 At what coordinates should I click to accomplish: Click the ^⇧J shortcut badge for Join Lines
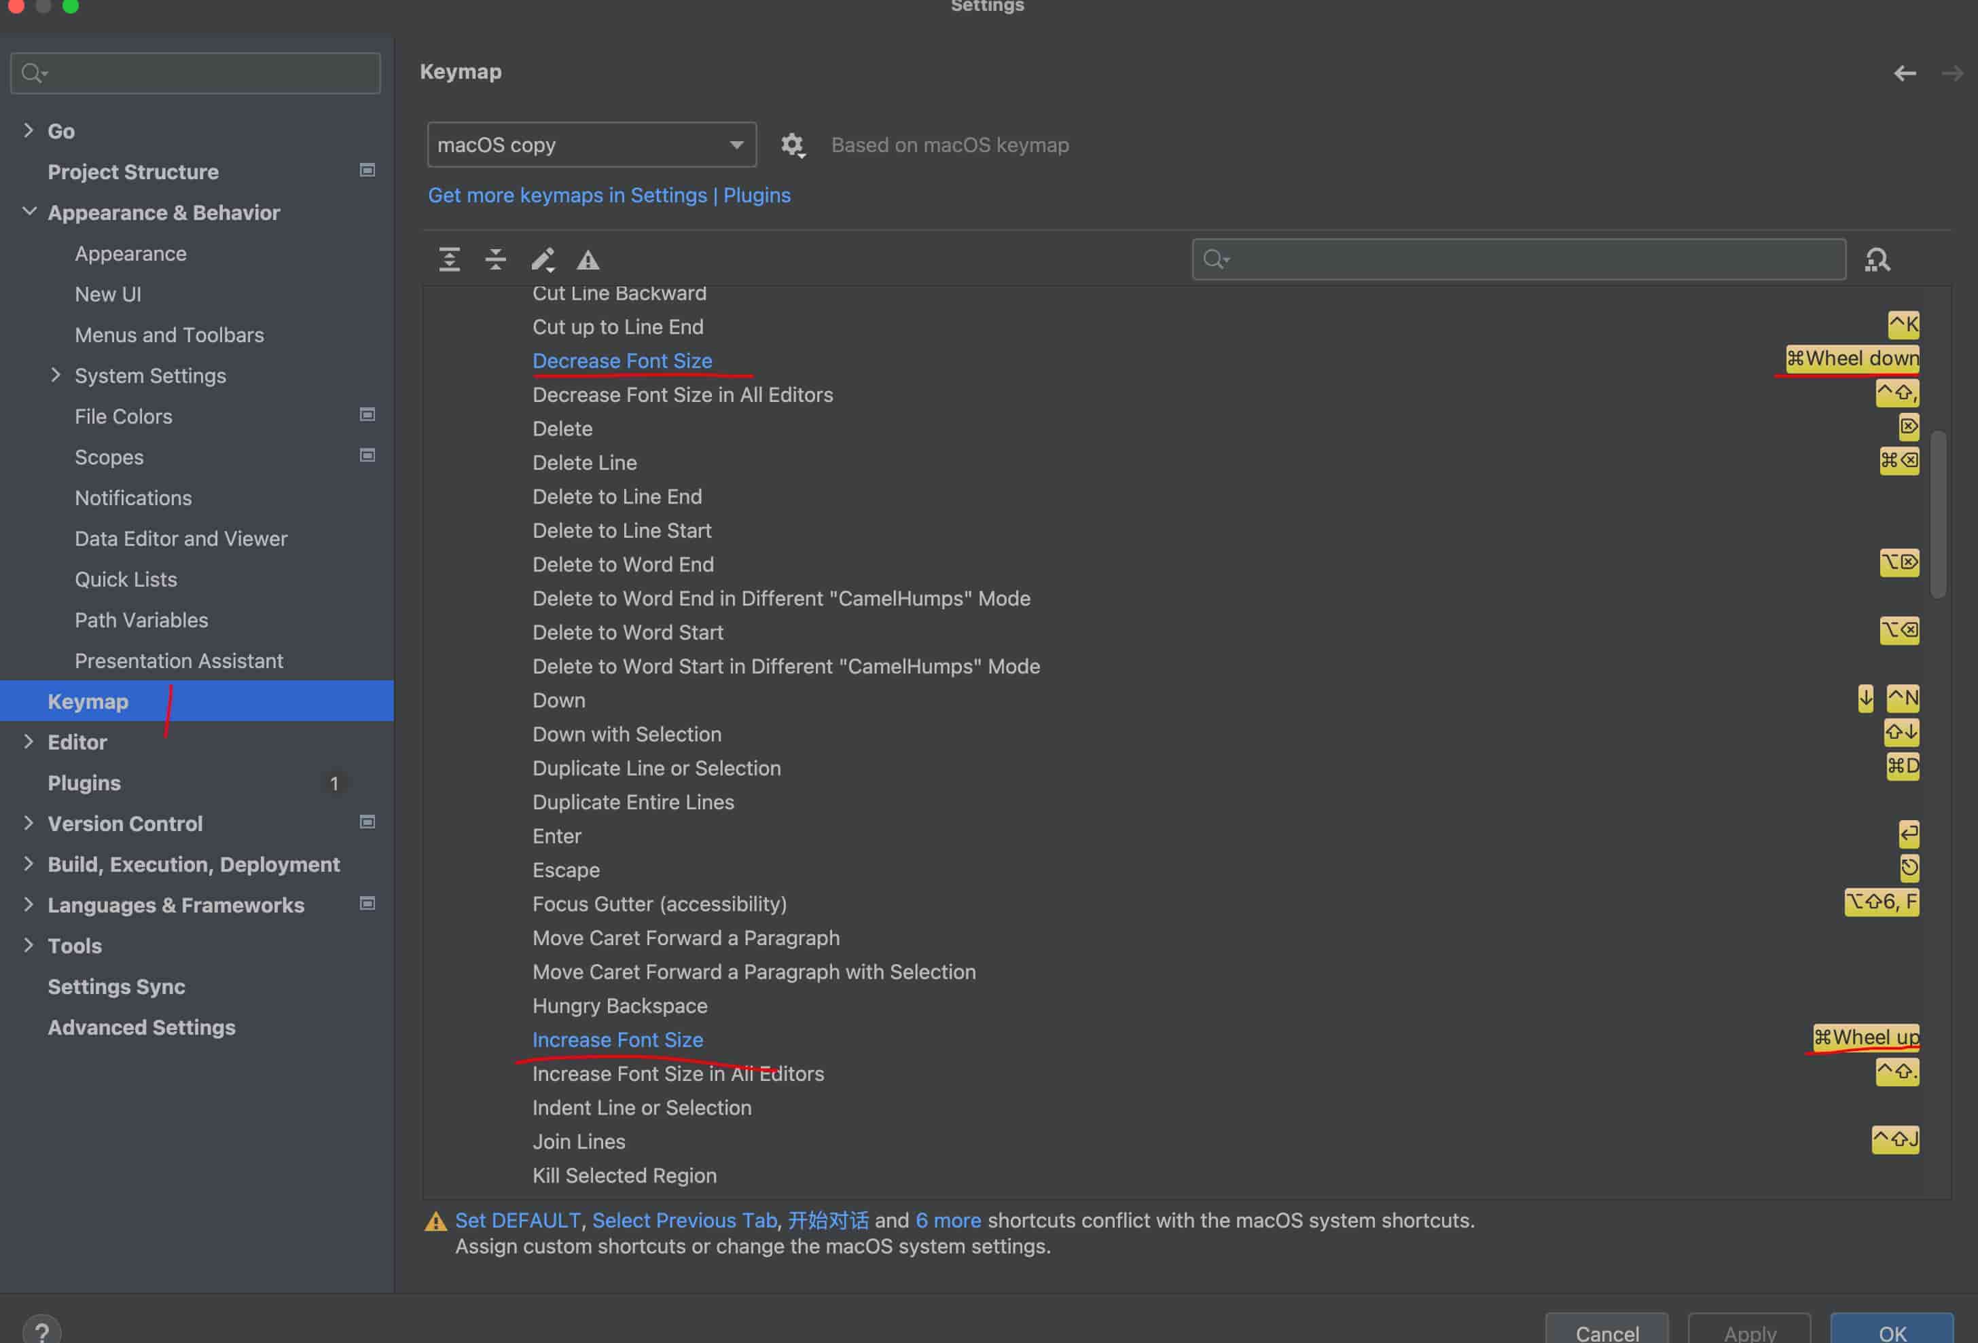pyautogui.click(x=1895, y=1140)
